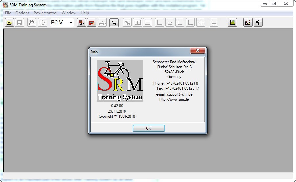
Task: Click the Phone number line
Action: (175, 83)
